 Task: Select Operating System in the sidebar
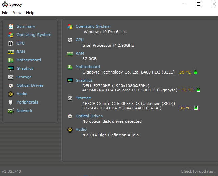(x=34, y=35)
